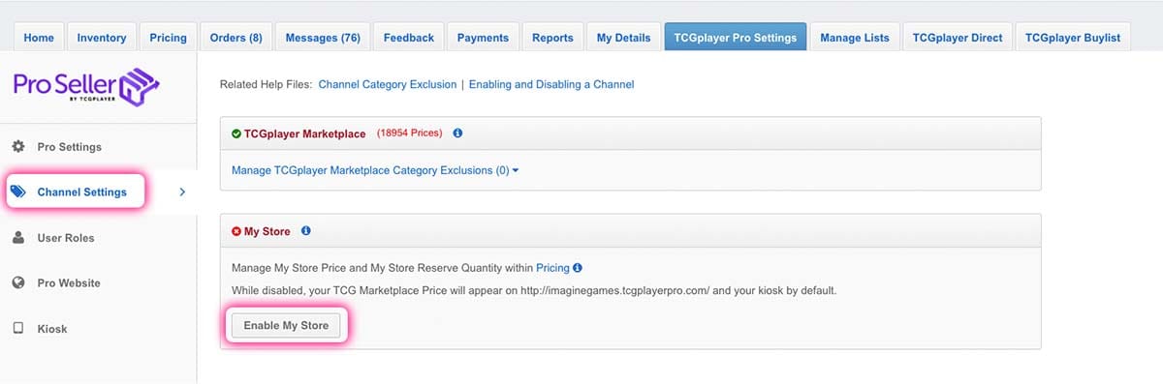Open the Messages (76) tab
Image resolution: width=1163 pixels, height=384 pixels.
[323, 38]
